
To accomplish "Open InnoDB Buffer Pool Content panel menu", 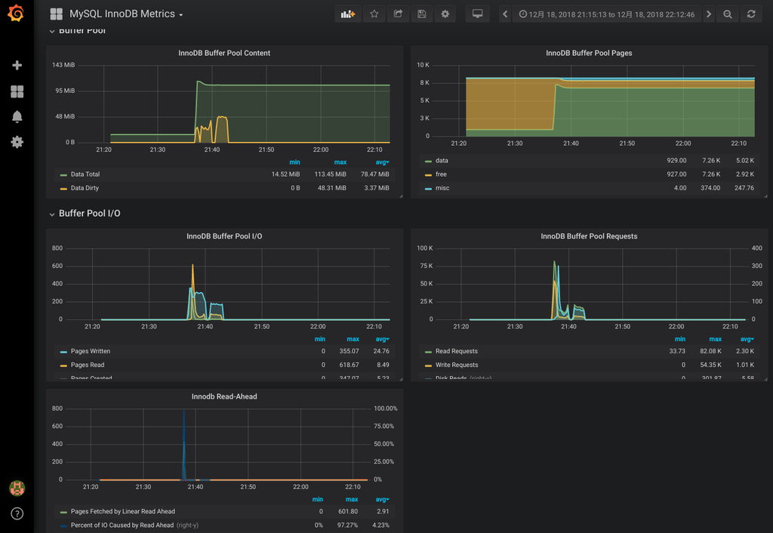I will tap(224, 53).
